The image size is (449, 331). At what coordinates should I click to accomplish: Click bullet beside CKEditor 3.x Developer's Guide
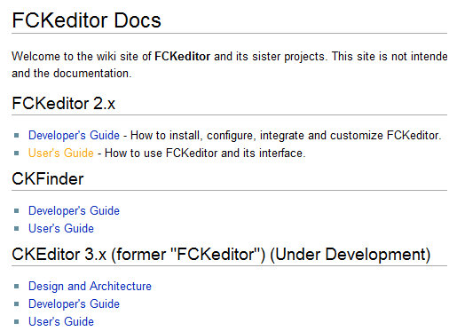17,304
